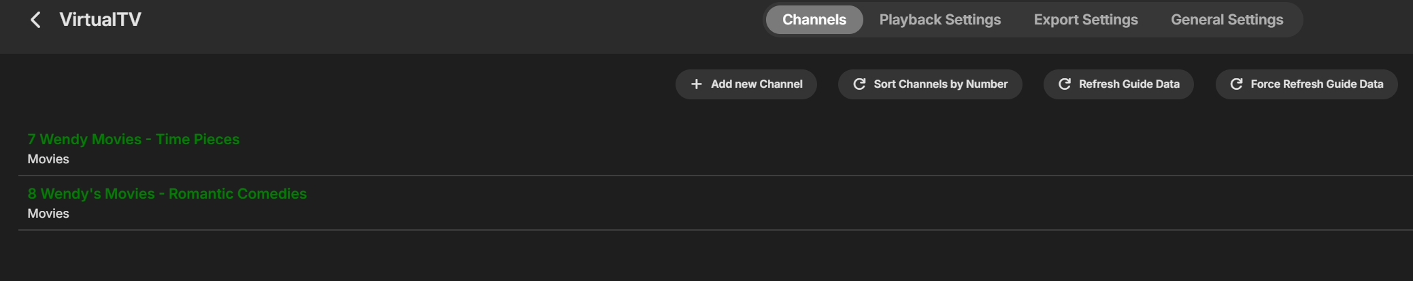Image resolution: width=1413 pixels, height=281 pixels.
Task: Go back using the left arrow
Action: [35, 20]
